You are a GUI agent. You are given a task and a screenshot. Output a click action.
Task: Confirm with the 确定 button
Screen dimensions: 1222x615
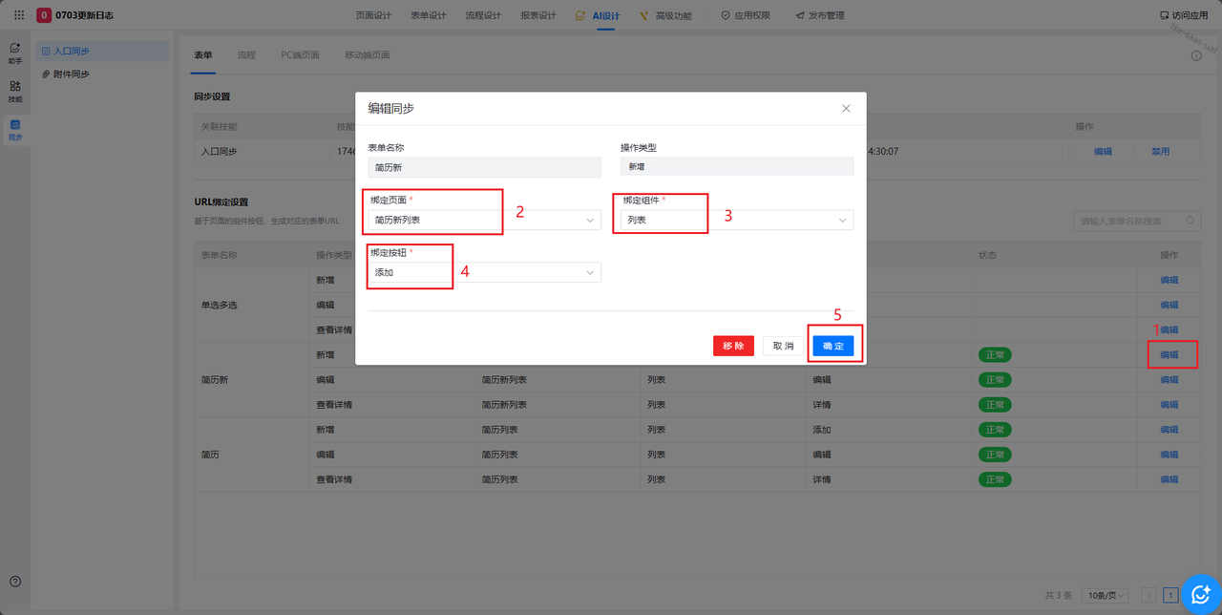coord(832,346)
